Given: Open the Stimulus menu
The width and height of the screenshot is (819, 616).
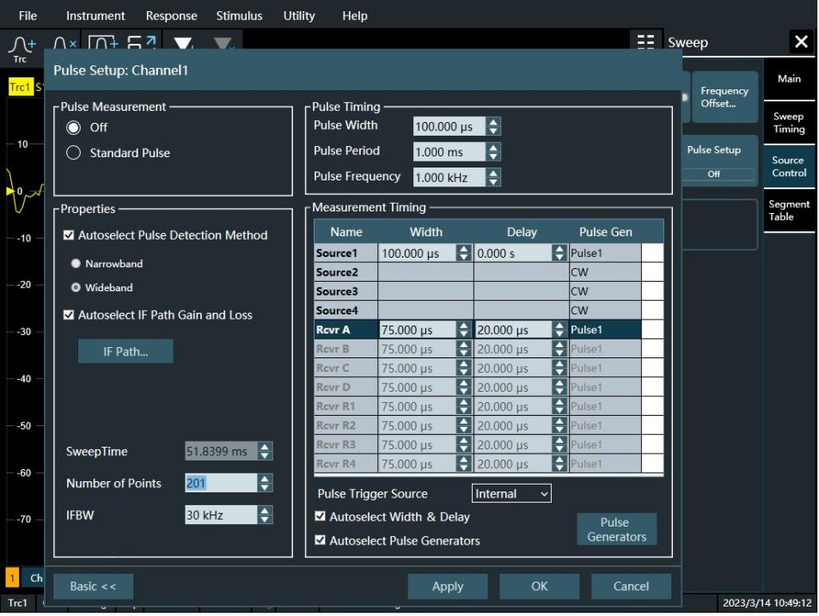Looking at the screenshot, I should [x=239, y=15].
